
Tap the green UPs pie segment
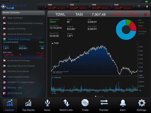pos(128,22)
